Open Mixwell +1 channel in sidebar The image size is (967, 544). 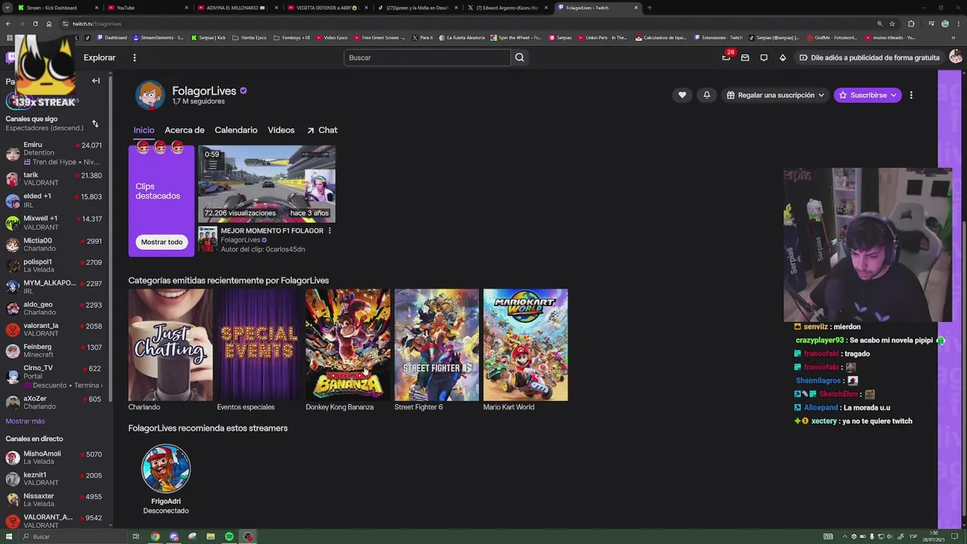click(x=54, y=223)
